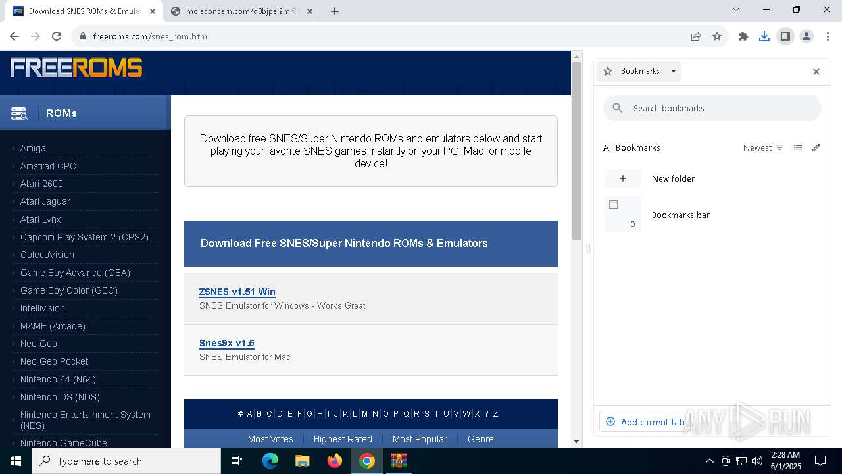Open the Genre tab

point(481,439)
